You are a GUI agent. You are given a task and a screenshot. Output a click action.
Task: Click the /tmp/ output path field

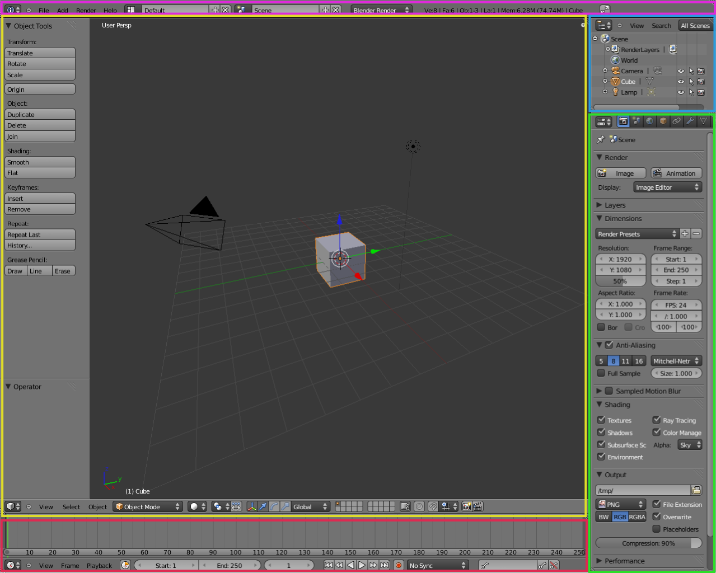click(643, 489)
